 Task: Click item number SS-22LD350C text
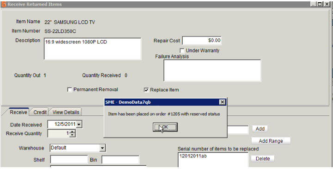coord(60,31)
